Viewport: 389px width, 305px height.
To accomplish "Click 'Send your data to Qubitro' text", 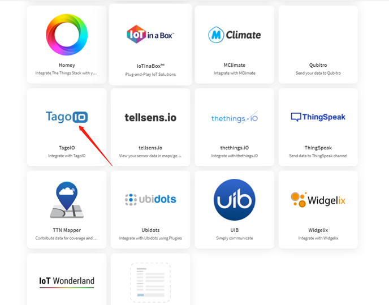I will pyautogui.click(x=318, y=73).
